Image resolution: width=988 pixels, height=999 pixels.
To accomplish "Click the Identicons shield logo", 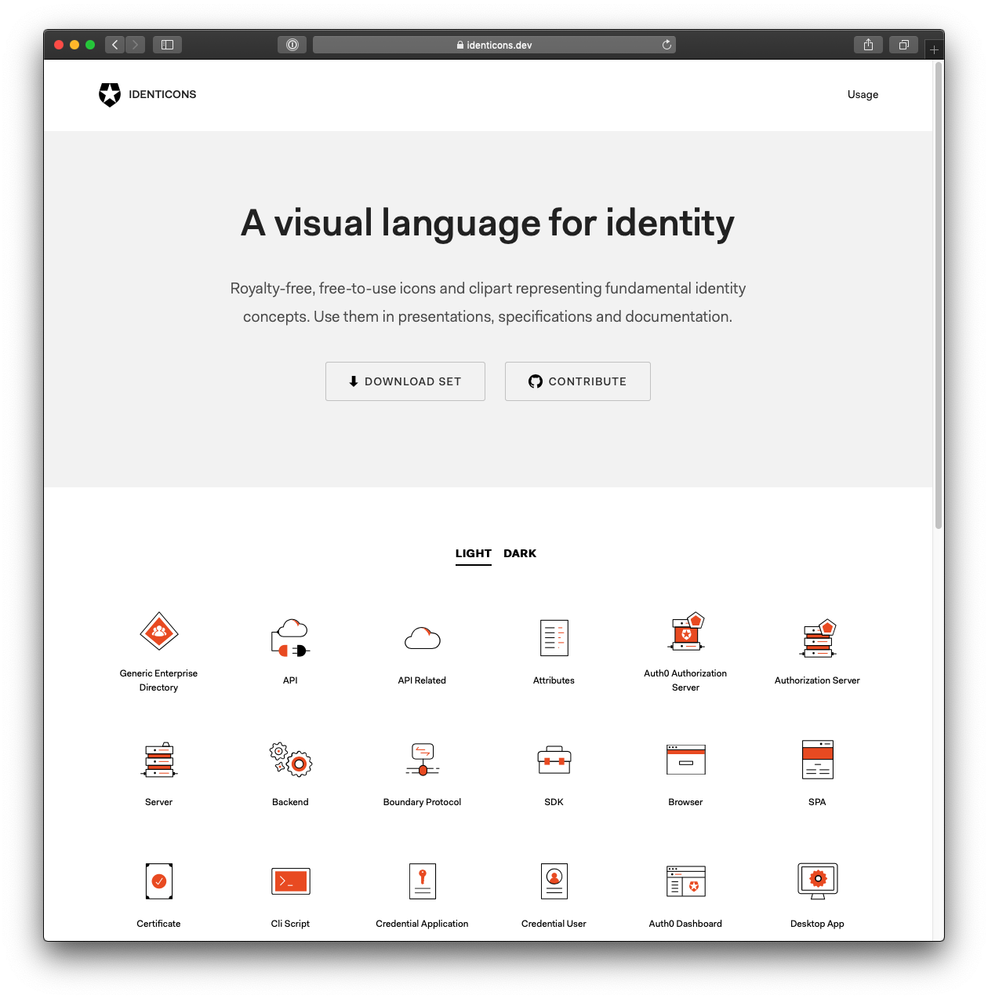I will (x=110, y=94).
